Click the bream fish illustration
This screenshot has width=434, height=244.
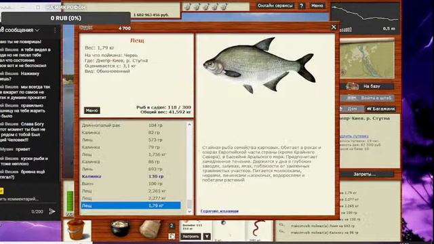point(259,65)
